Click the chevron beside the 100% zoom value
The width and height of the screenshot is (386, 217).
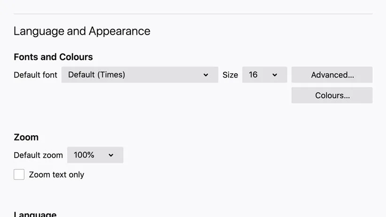pos(111,155)
